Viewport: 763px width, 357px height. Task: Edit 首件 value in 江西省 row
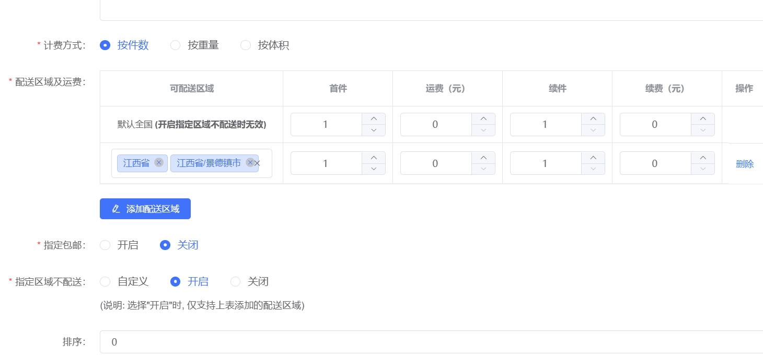coord(326,163)
